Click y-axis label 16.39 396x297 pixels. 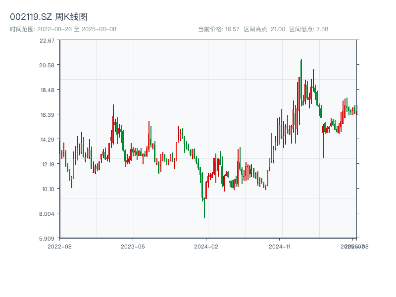point(47,115)
